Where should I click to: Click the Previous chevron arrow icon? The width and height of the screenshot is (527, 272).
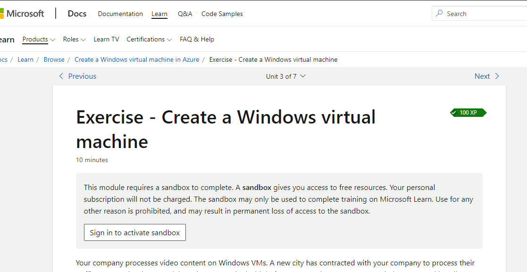click(61, 76)
